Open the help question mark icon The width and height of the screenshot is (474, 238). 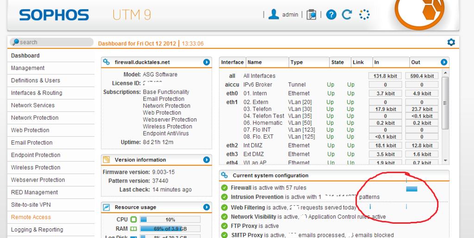point(331,14)
